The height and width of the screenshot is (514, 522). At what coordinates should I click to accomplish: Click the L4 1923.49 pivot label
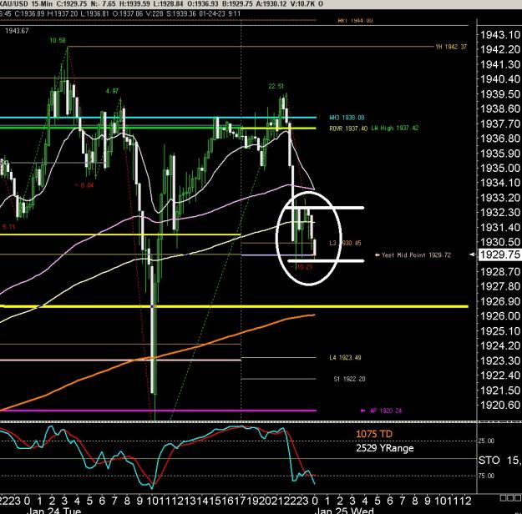tap(345, 358)
